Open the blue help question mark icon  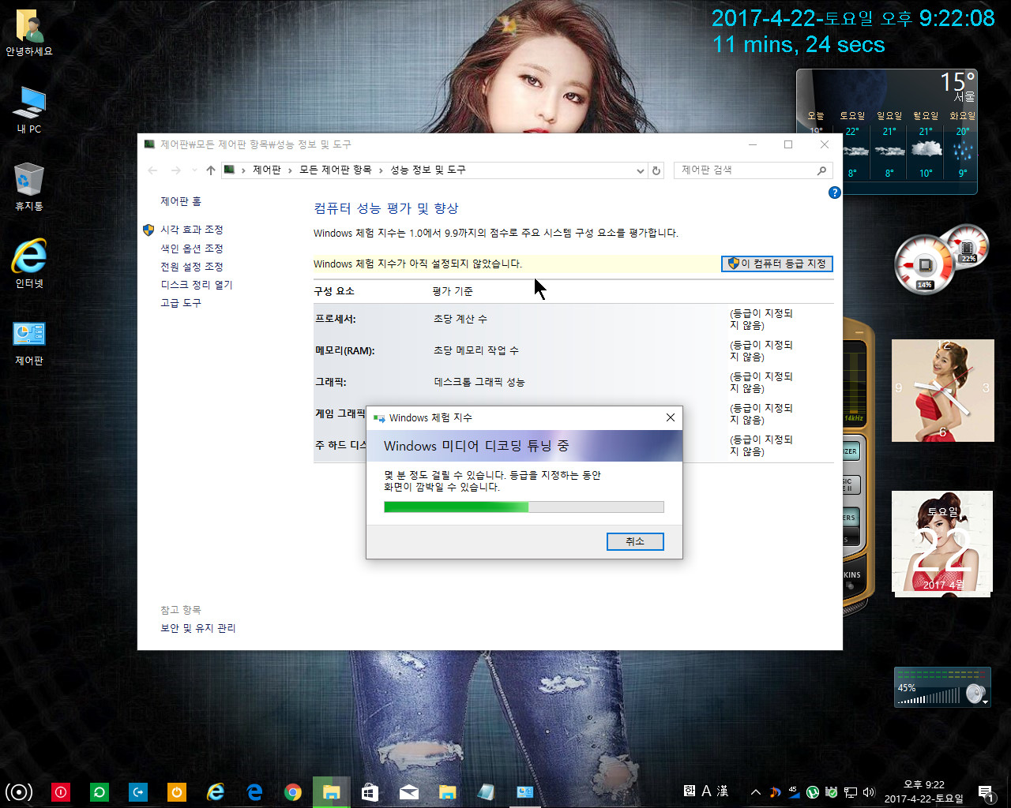pos(834,193)
